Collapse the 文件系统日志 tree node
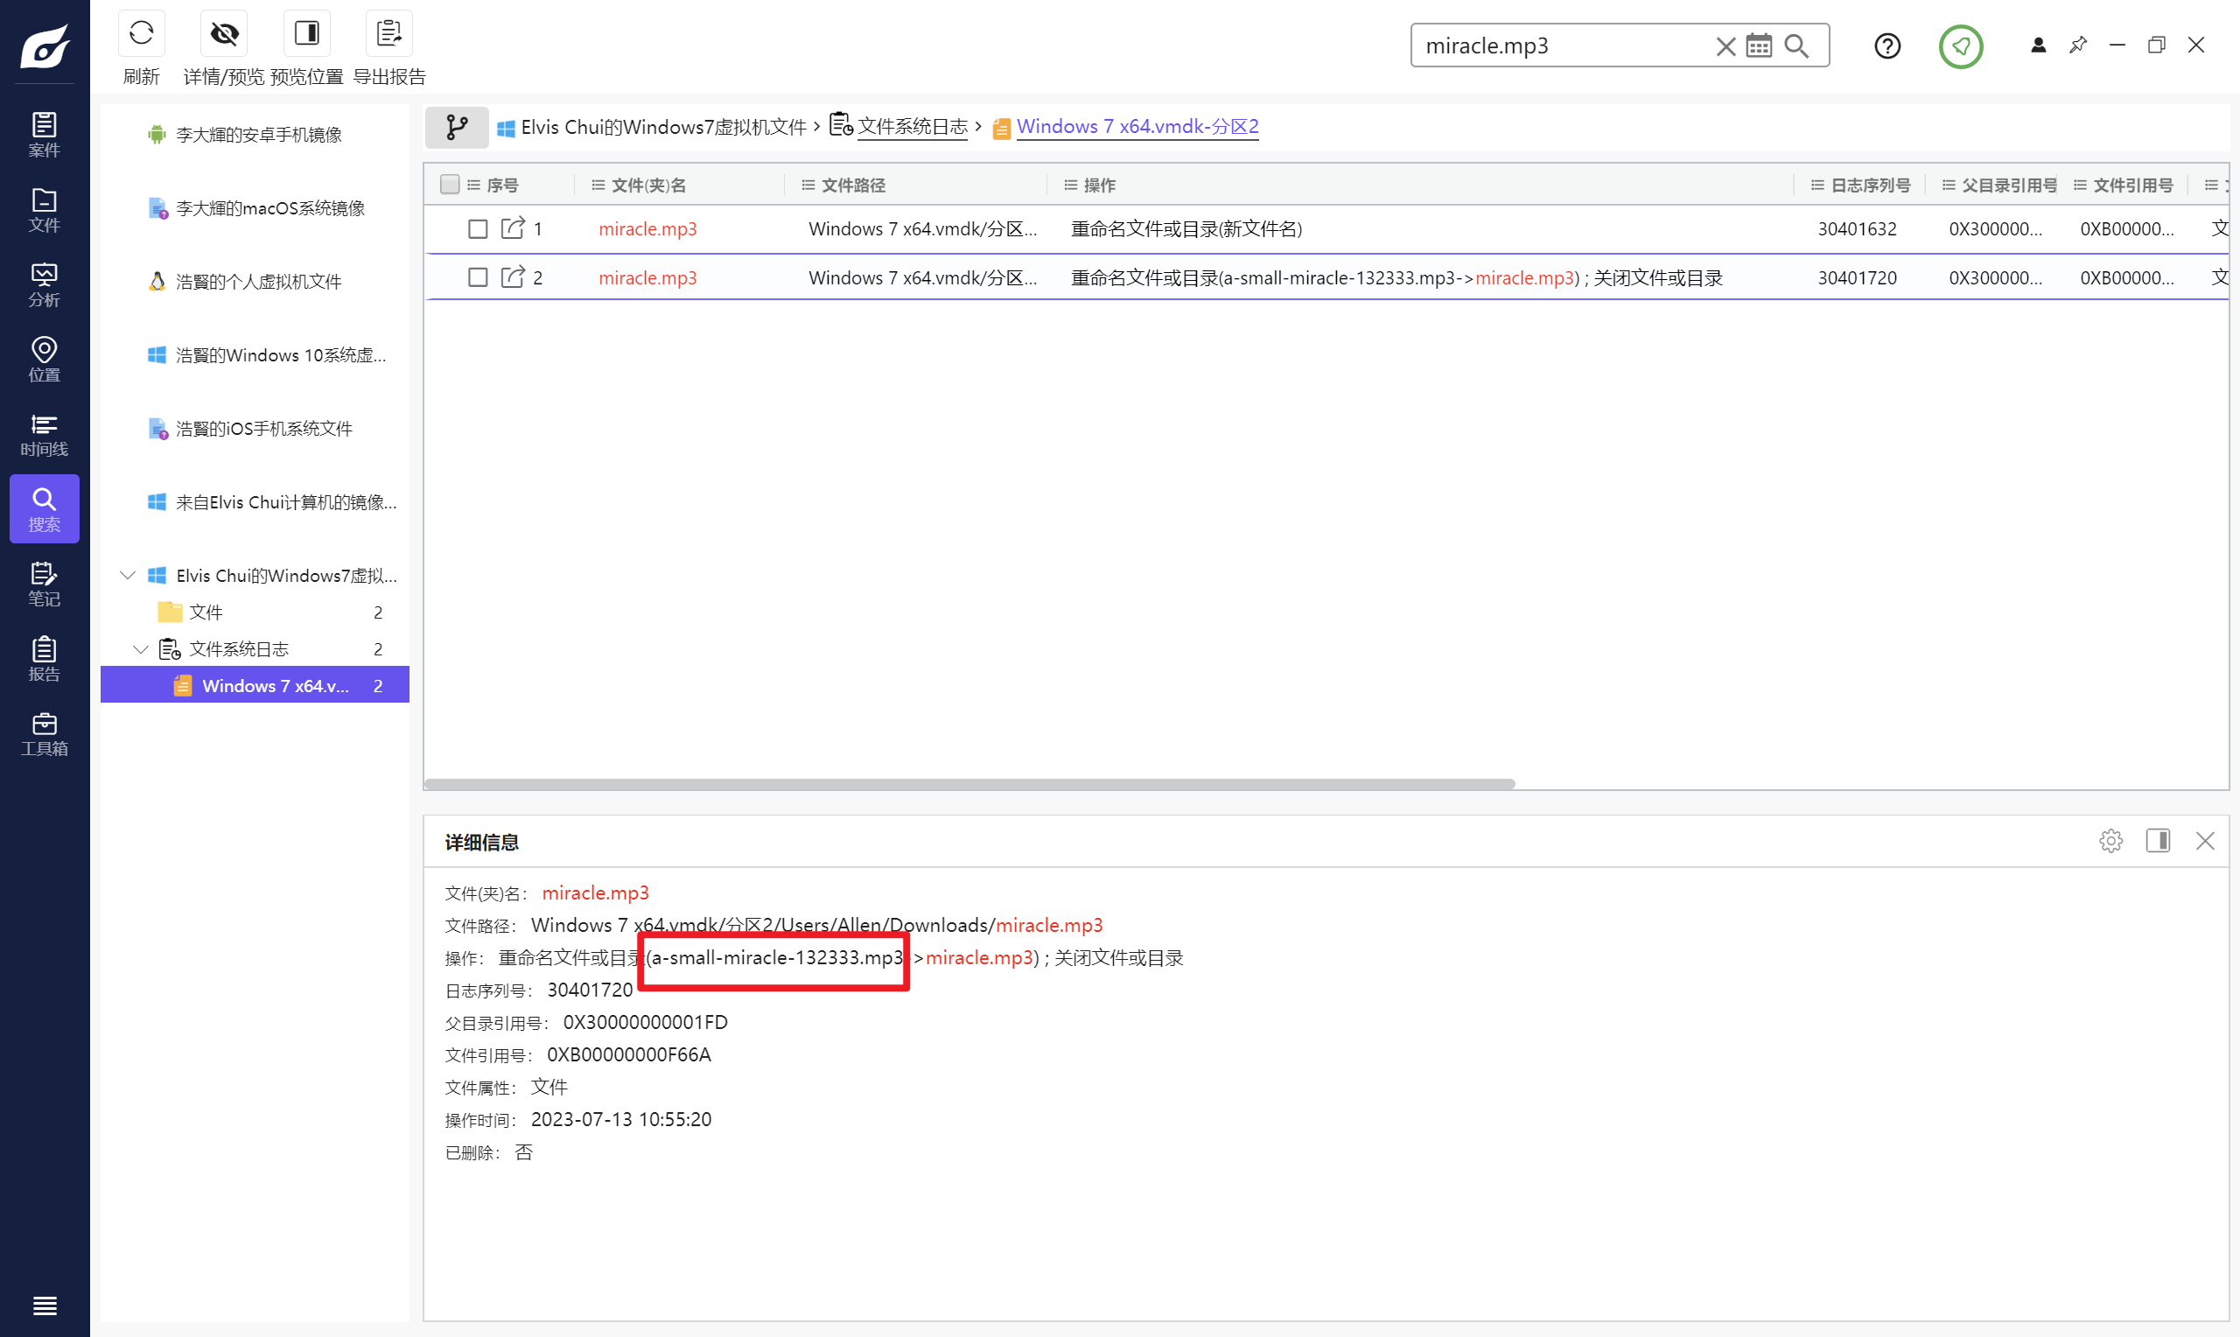 [141, 648]
